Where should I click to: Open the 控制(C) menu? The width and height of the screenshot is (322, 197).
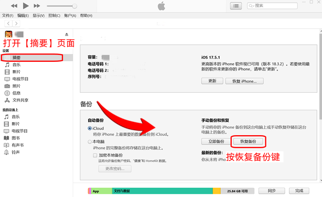pos(54,15)
